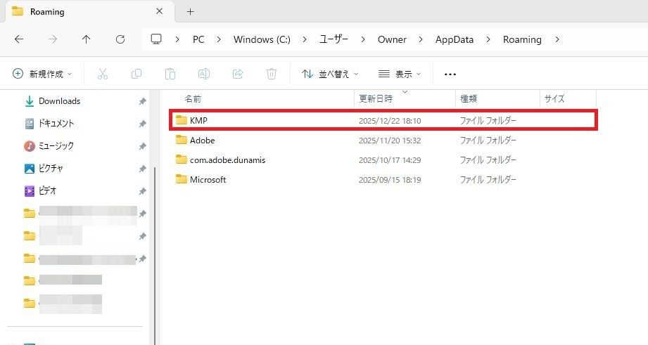Open the 表示 view dropdown
Viewport: 648px width, 345px height.
[x=399, y=74]
